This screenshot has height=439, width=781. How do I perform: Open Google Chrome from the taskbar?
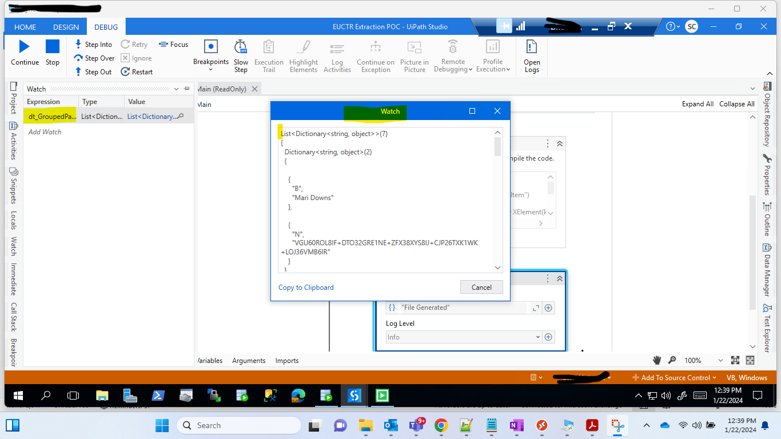[x=441, y=425]
